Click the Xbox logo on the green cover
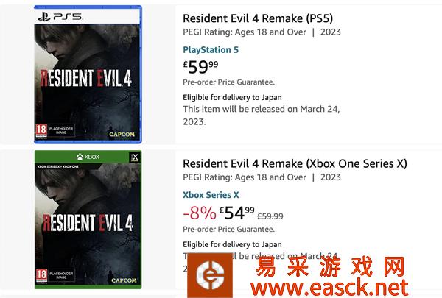The image size is (442, 298). pos(88,158)
